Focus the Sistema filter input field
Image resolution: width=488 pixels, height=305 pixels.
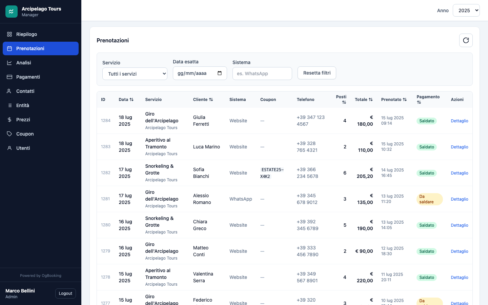click(262, 74)
